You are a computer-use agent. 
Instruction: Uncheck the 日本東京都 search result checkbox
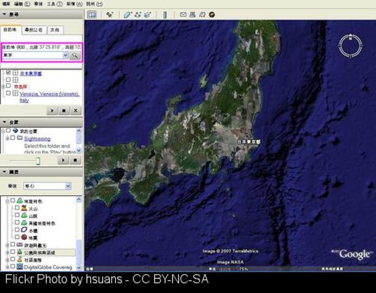tap(9, 73)
